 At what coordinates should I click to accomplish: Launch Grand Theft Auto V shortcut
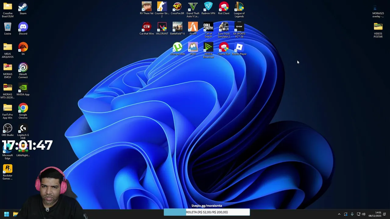pyautogui.click(x=193, y=10)
